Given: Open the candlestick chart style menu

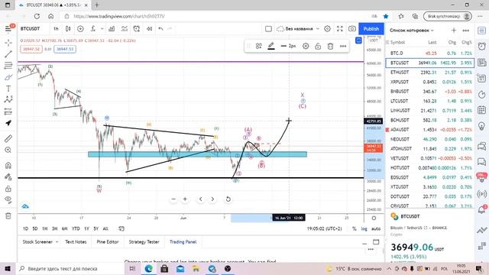Looking at the screenshot, I should pyautogui.click(x=68, y=29).
